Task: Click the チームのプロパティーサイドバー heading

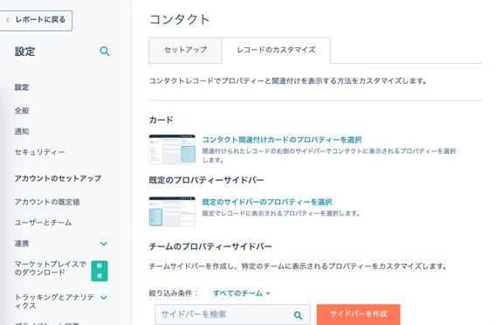Action: click(x=210, y=246)
